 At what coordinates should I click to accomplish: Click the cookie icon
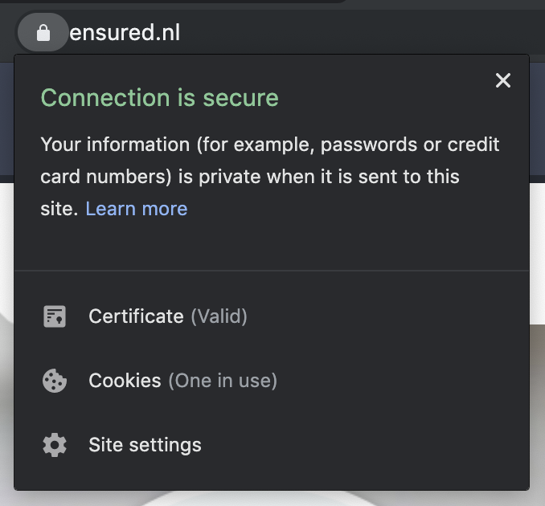pos(54,381)
